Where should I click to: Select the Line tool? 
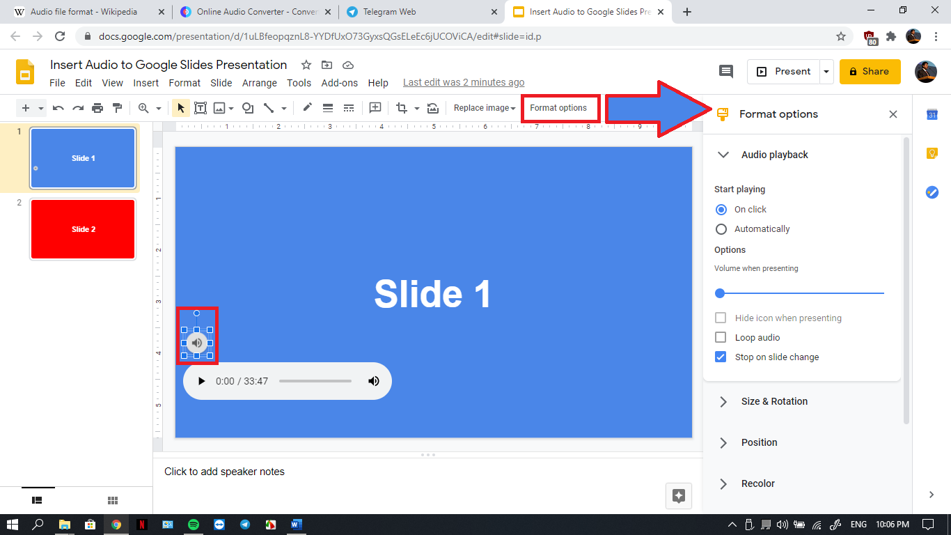pyautogui.click(x=270, y=108)
